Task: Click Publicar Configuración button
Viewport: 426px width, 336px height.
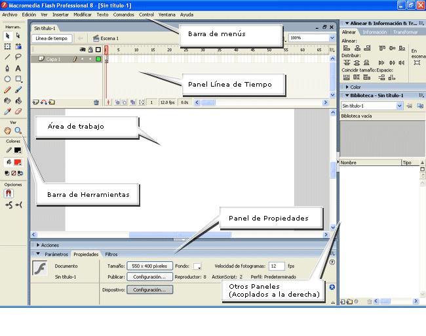Action: (x=149, y=277)
